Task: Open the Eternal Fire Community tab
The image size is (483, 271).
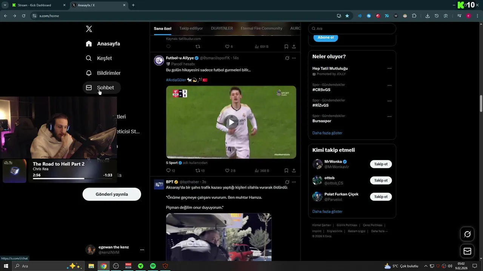Action: pyautogui.click(x=261, y=28)
